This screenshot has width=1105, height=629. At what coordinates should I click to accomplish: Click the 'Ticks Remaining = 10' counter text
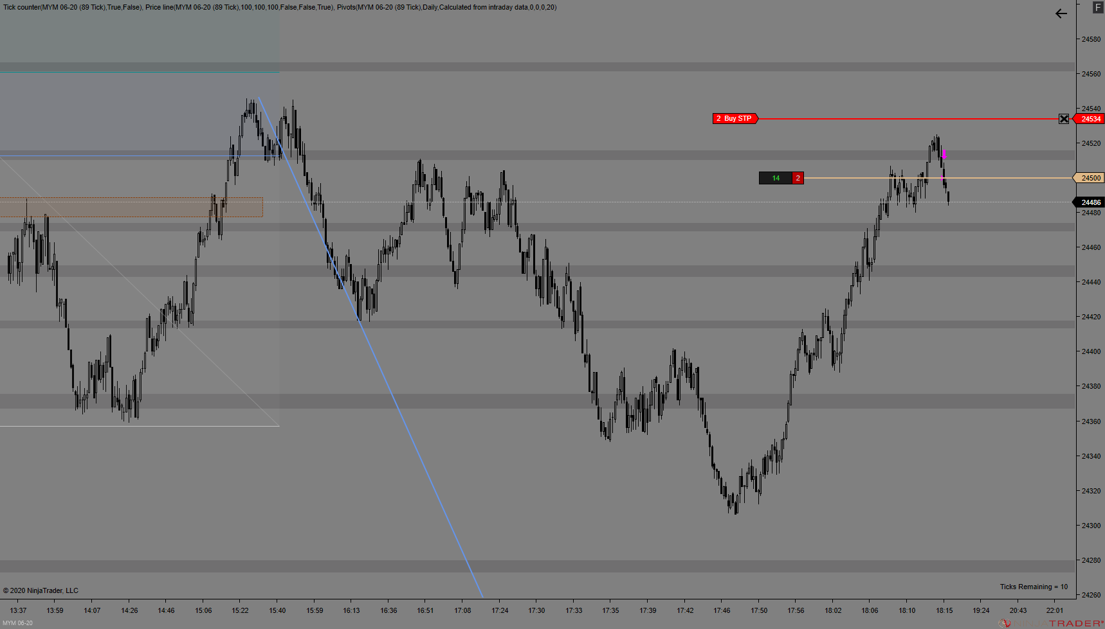click(1034, 587)
